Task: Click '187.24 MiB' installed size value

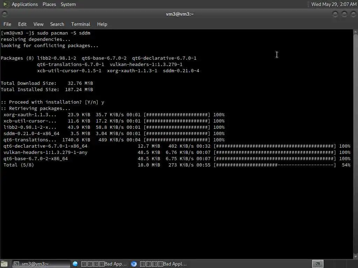Action: pyautogui.click(x=79, y=90)
